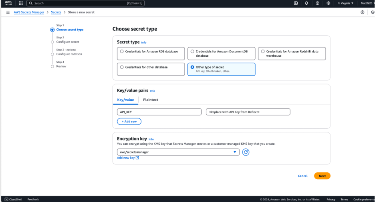Refresh the encryption key list
This screenshot has width=375, height=202.
pyautogui.click(x=246, y=152)
